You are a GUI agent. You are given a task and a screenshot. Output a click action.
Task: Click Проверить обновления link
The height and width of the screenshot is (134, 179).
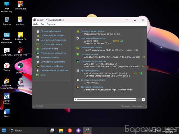[132, 106]
